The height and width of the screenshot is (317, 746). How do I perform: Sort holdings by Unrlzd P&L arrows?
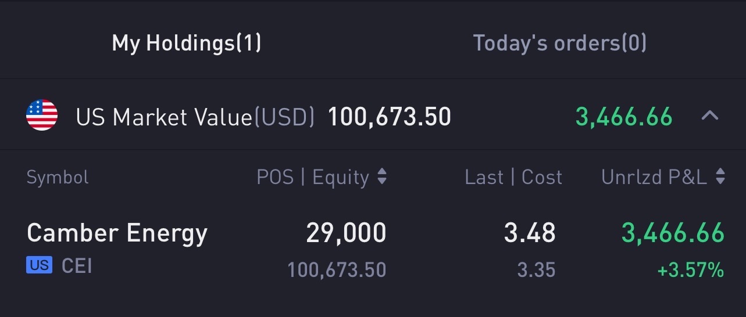click(x=720, y=177)
